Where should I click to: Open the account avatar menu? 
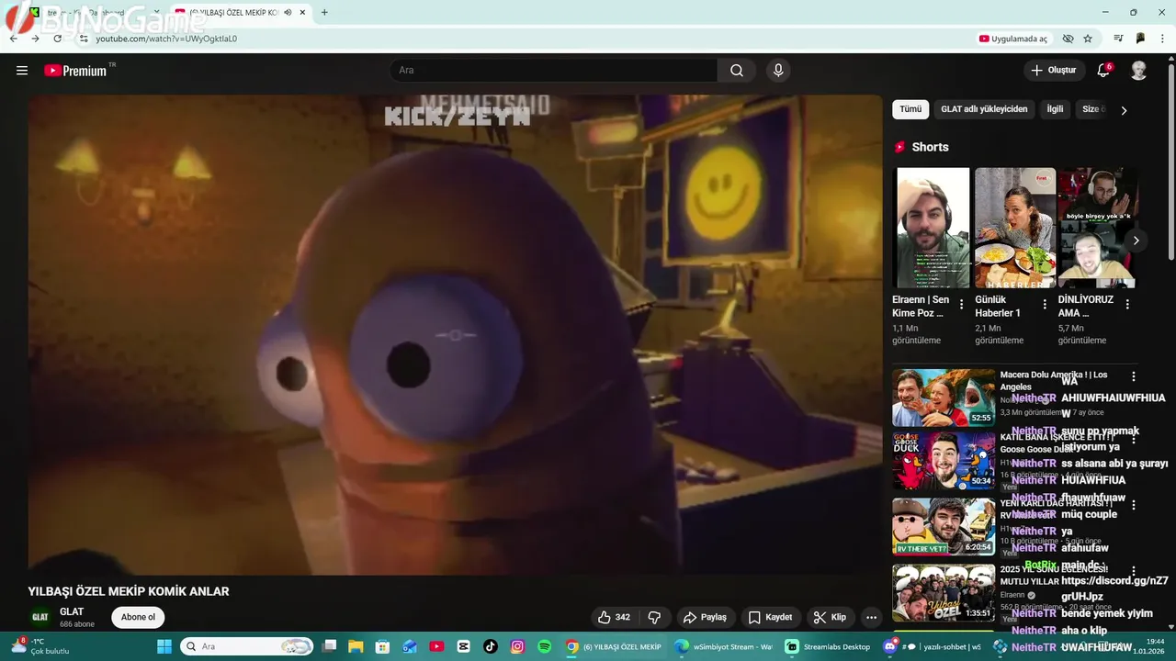coord(1138,71)
